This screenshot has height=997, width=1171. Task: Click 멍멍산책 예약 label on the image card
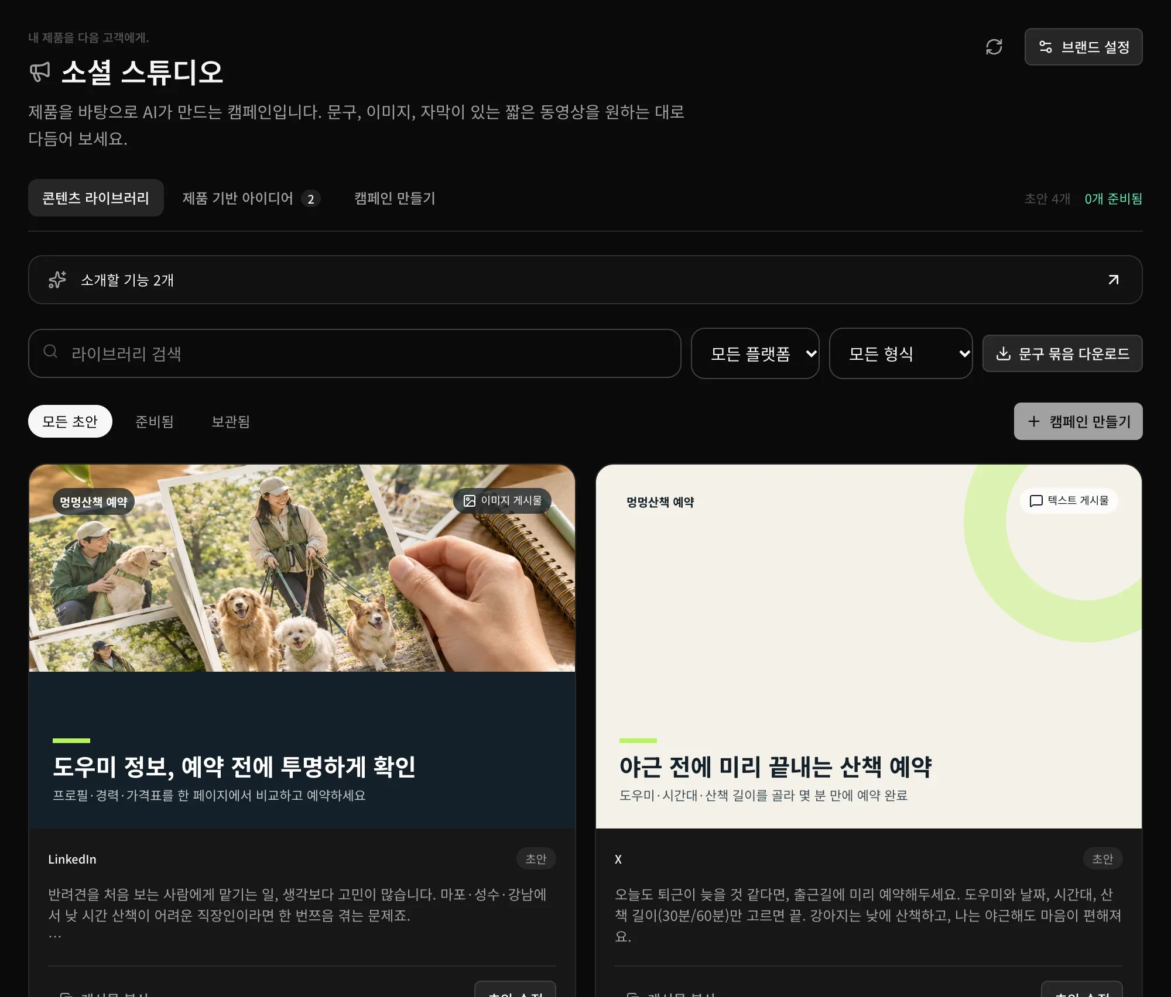tap(94, 502)
